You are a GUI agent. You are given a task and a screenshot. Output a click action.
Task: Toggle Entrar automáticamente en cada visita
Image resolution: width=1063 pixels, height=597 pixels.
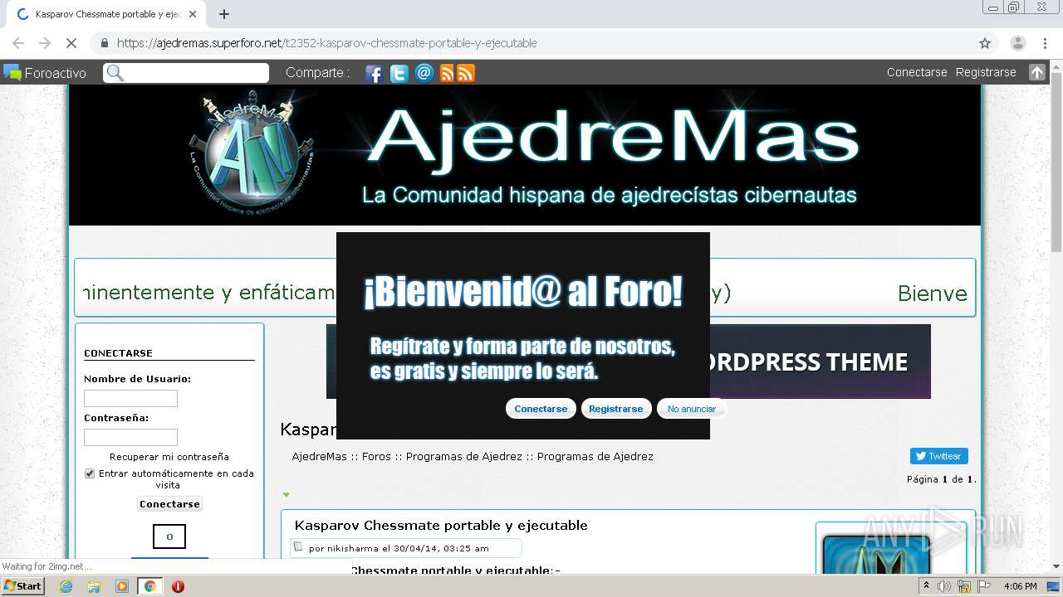[x=90, y=473]
